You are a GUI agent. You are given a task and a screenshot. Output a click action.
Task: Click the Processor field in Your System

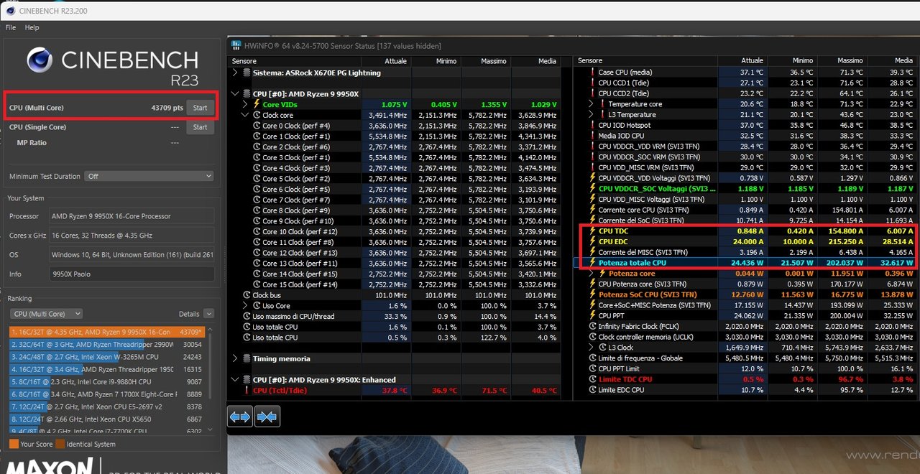click(x=132, y=216)
